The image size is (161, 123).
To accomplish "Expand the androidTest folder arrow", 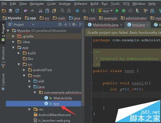I will click(x=24, y=70).
